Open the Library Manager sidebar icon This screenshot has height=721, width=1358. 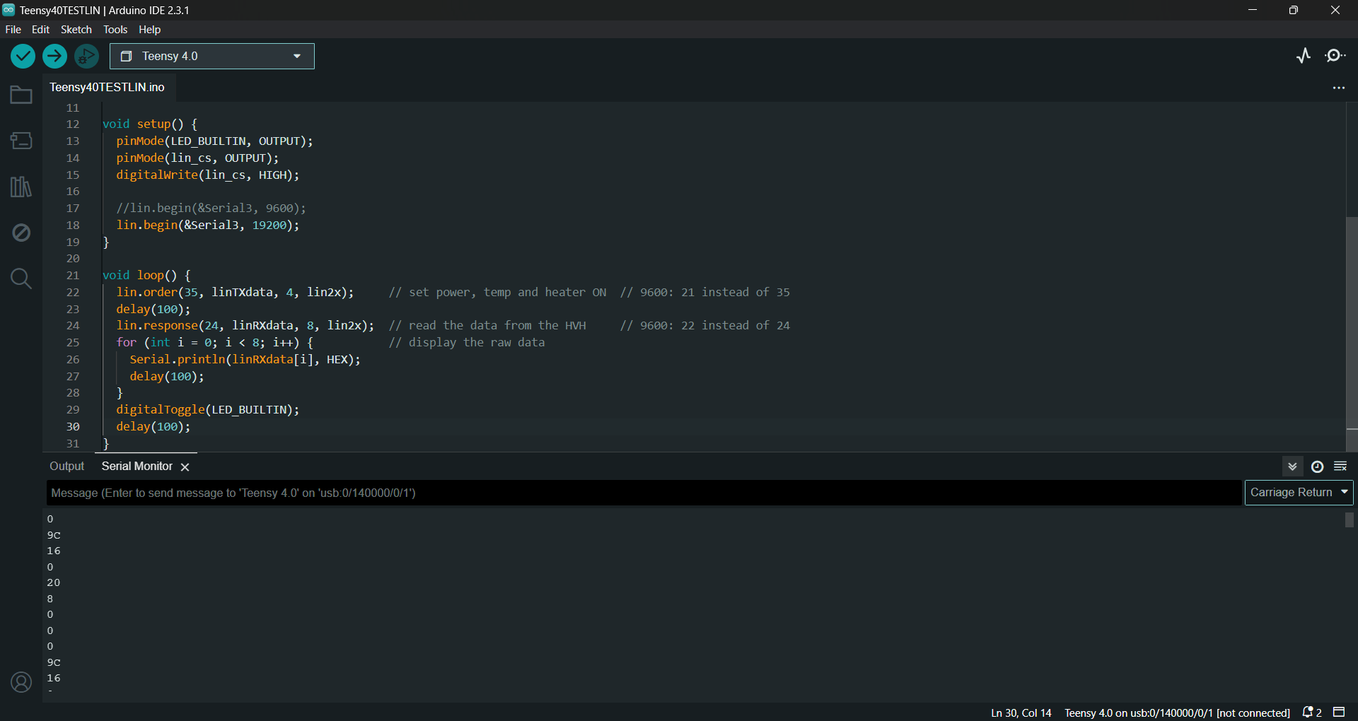pyautogui.click(x=21, y=187)
